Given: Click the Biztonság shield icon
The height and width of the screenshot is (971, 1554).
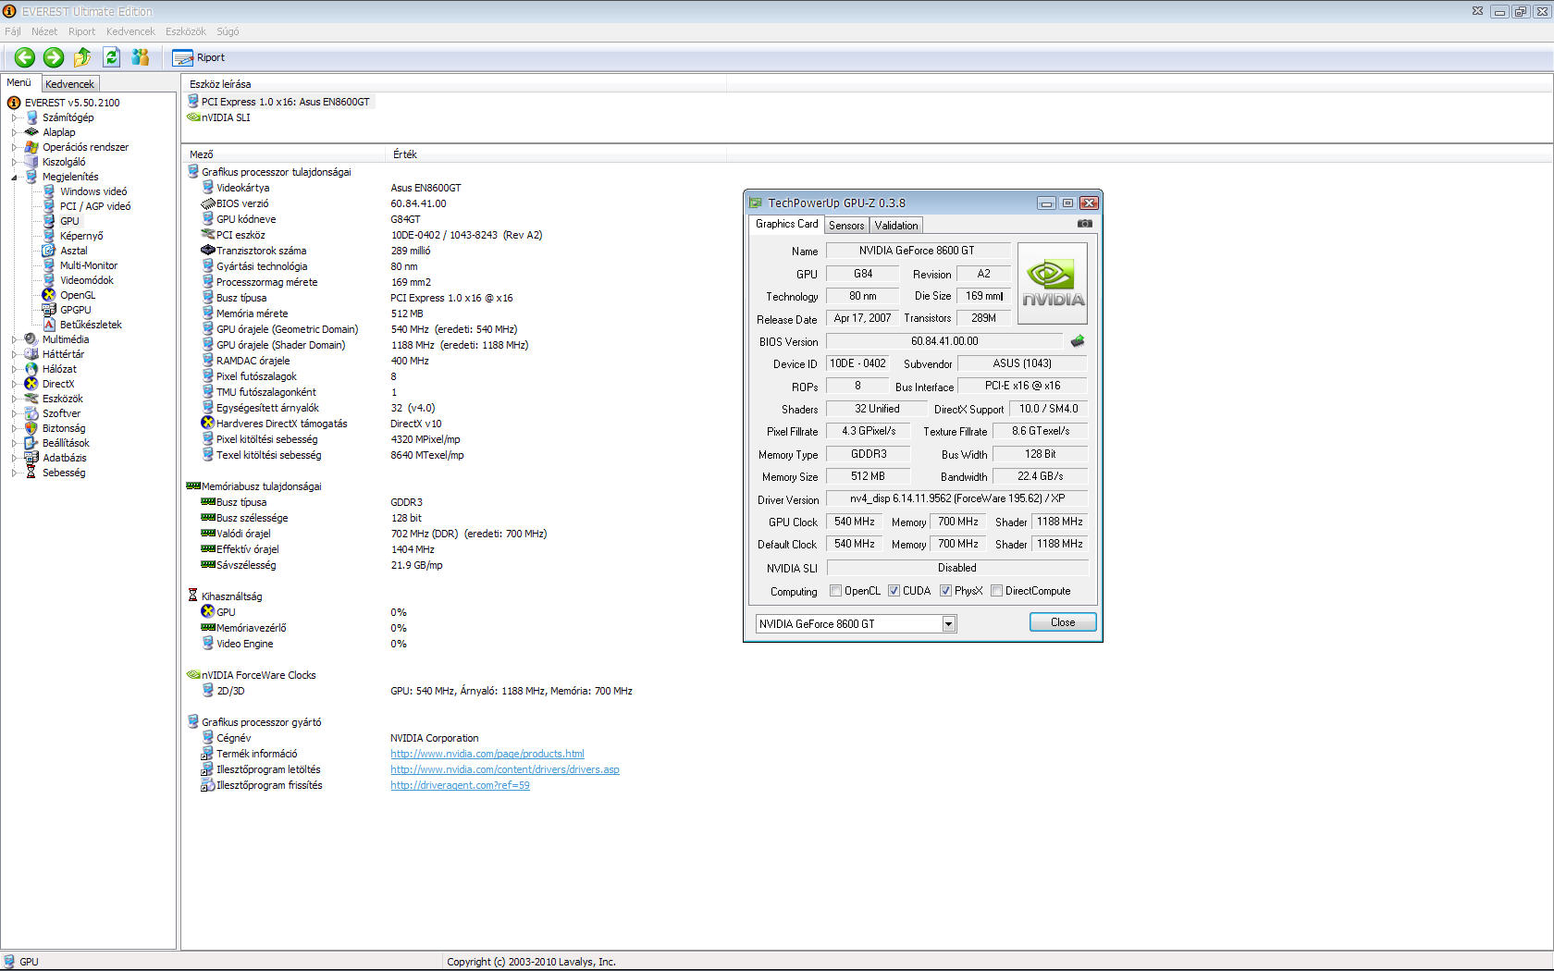Looking at the screenshot, I should click(x=31, y=428).
